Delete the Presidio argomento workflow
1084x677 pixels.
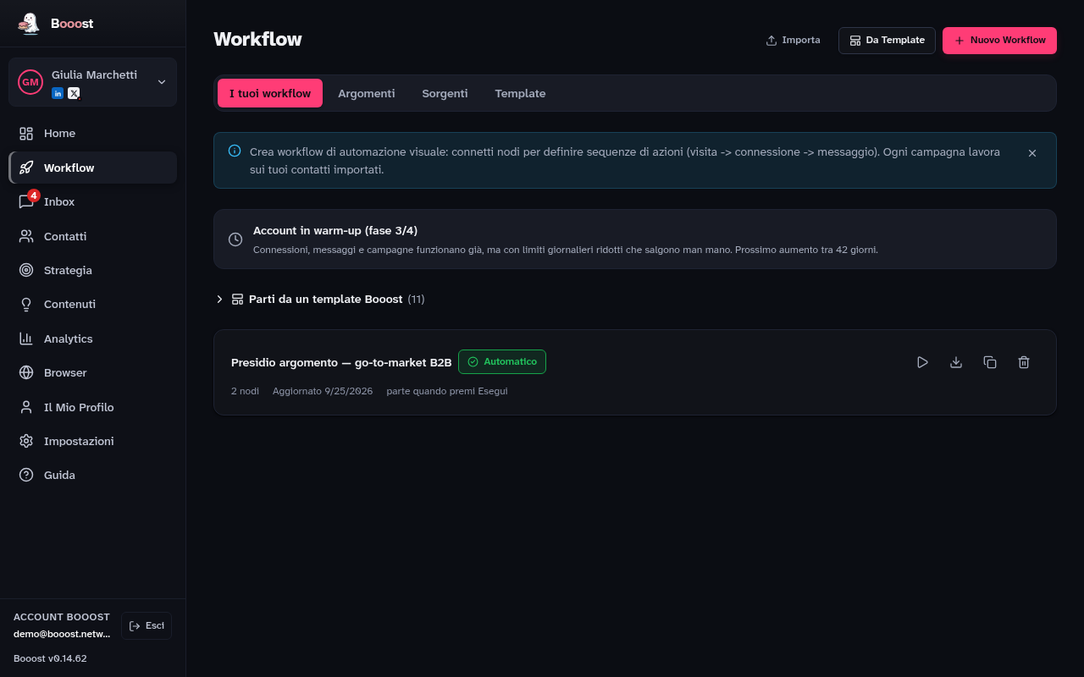coord(1024,362)
